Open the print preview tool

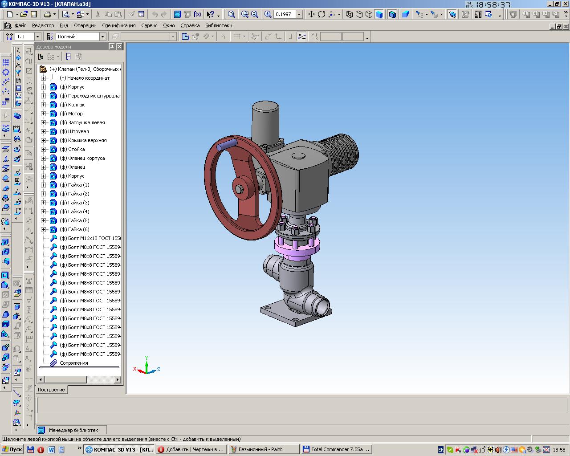coord(65,14)
